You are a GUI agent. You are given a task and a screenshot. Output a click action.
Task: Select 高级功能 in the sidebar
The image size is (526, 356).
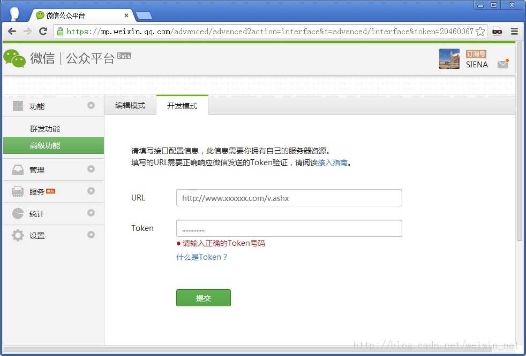[x=54, y=145]
